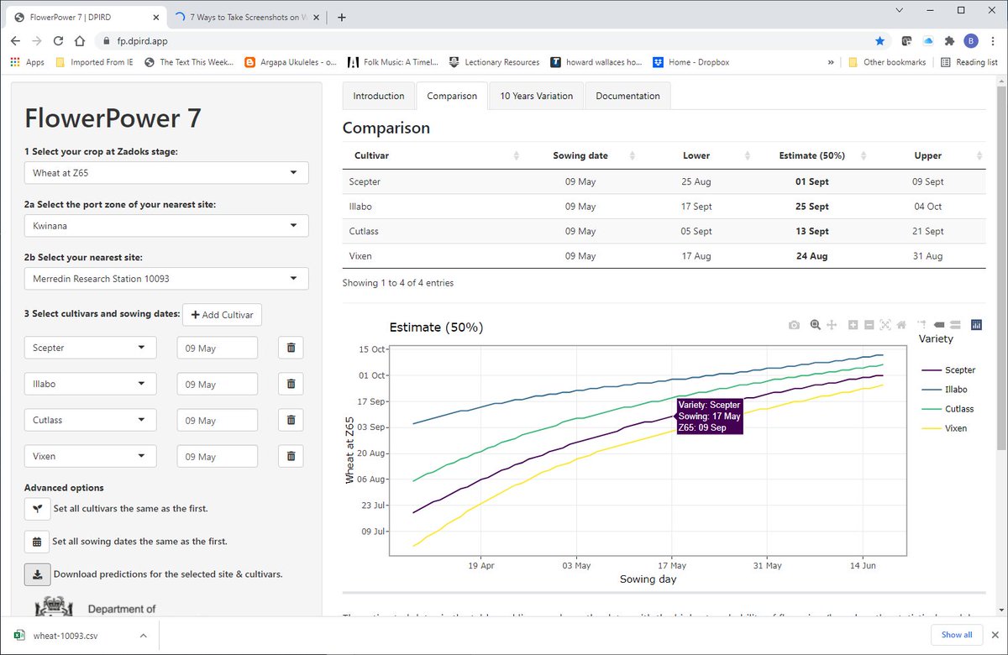
Task: Delete the Illabo cultivar row
Action: (291, 384)
